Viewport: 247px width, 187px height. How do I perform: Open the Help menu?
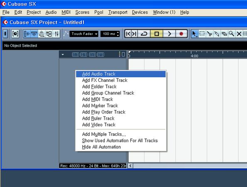(185, 12)
